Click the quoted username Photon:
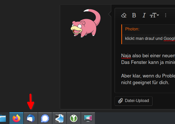Screen dimensions: 175x124 click(132, 29)
